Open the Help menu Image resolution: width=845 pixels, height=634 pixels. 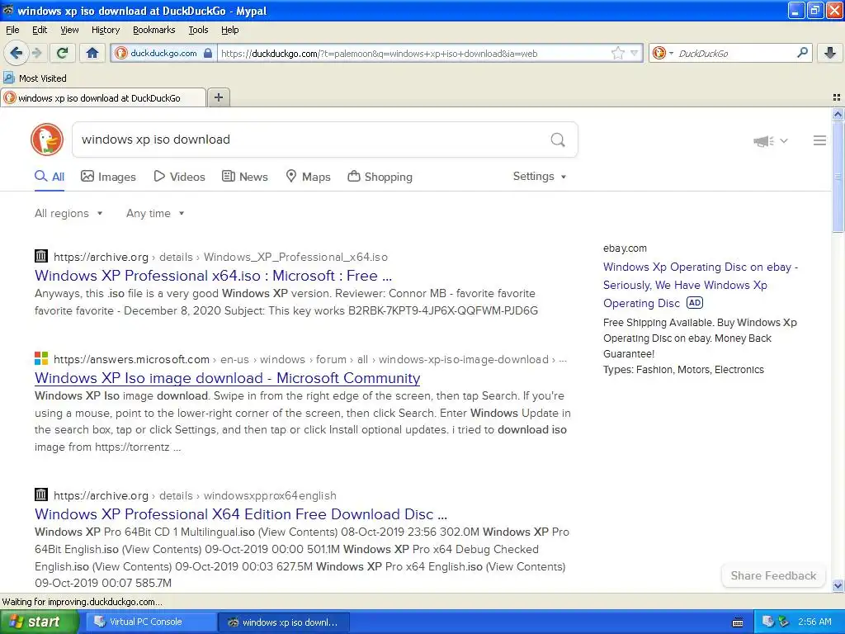point(229,30)
